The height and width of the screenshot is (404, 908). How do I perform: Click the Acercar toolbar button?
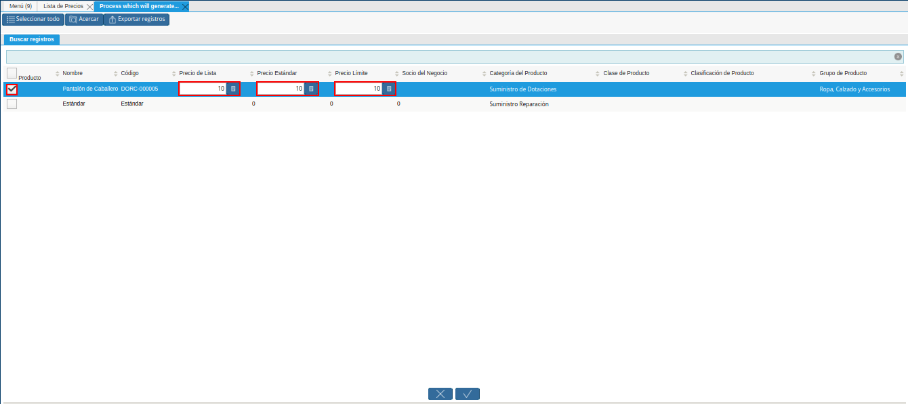(x=84, y=20)
